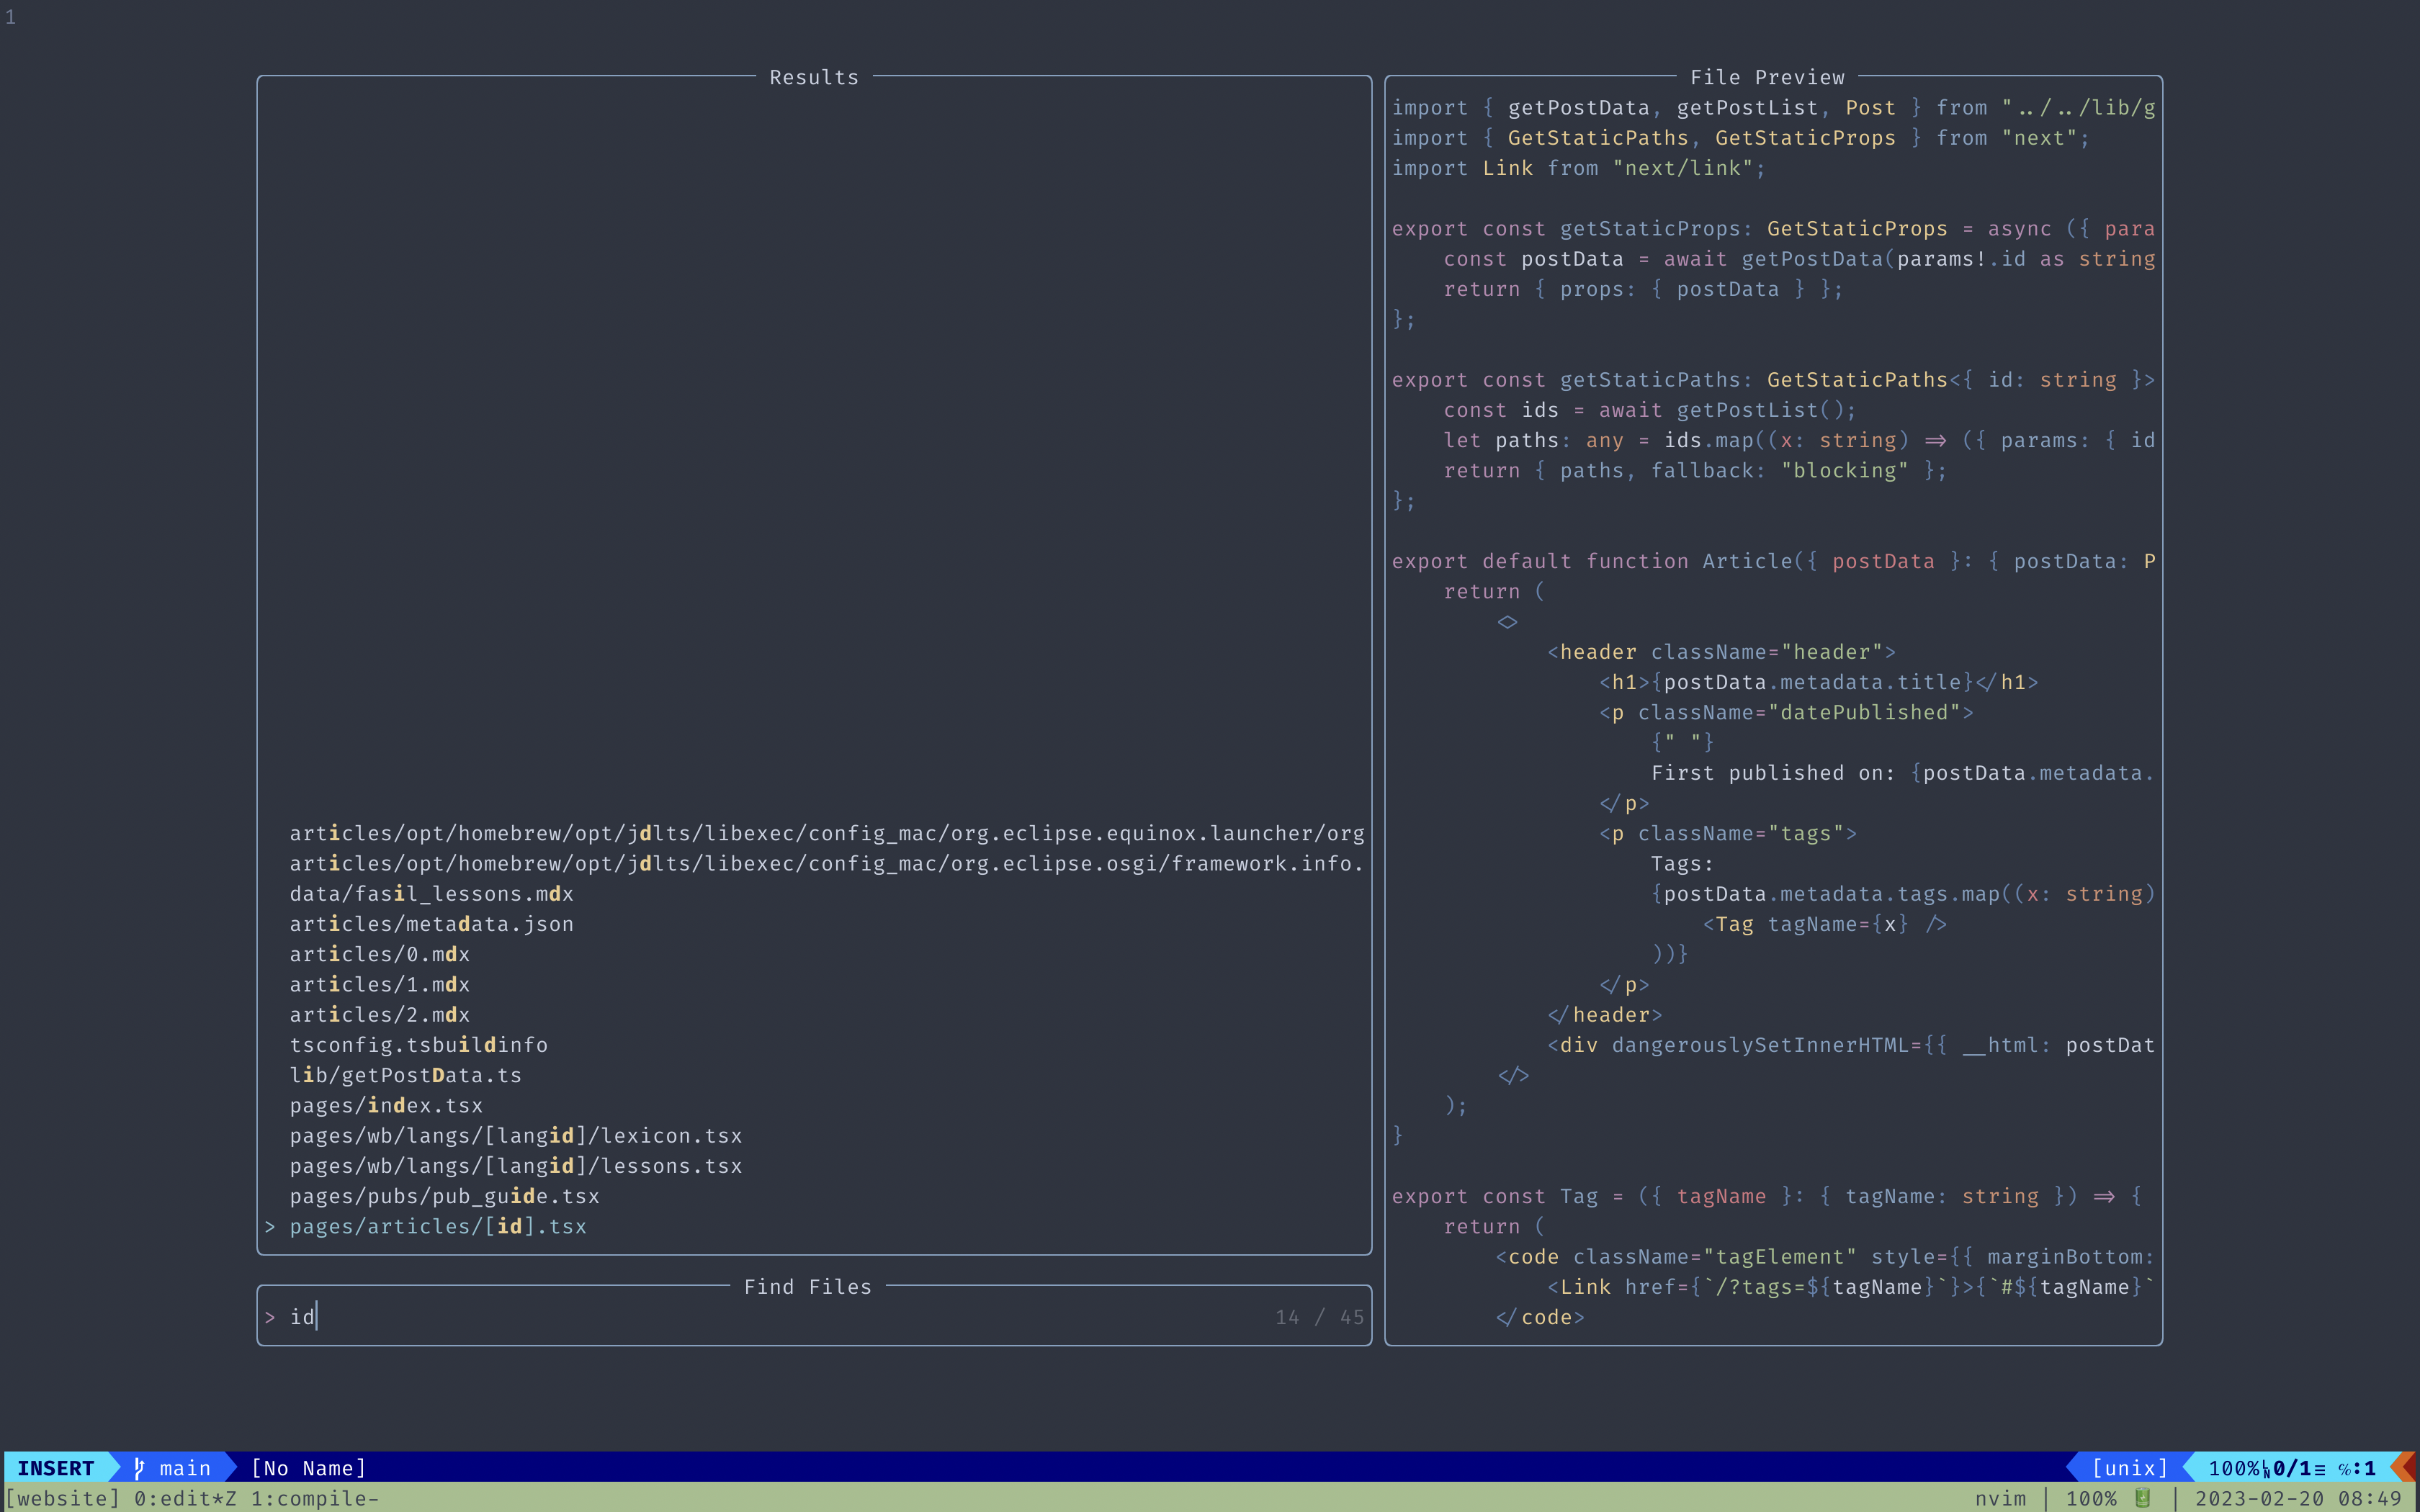2420x1512 pixels.
Task: Click getStaticProps export line in preview
Action: pyautogui.click(x=1773, y=228)
